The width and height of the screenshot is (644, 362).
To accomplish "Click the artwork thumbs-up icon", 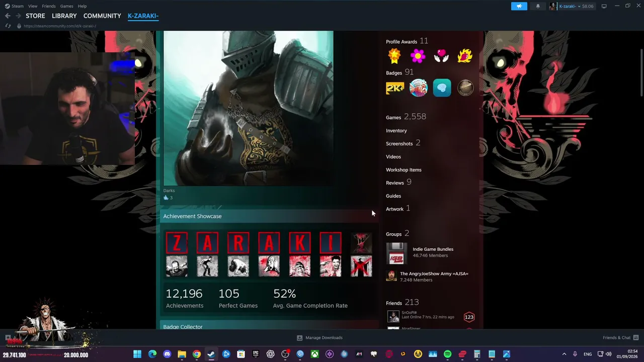I will [166, 198].
